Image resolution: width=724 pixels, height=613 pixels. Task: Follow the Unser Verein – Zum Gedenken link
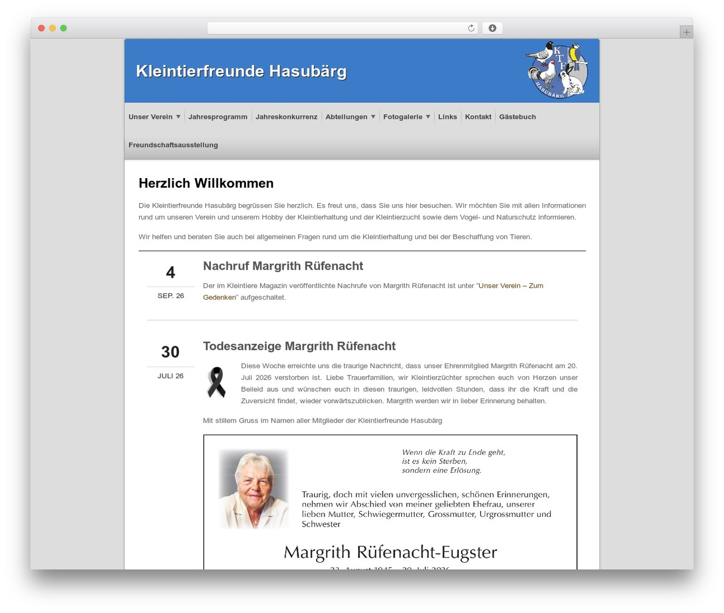tap(373, 291)
